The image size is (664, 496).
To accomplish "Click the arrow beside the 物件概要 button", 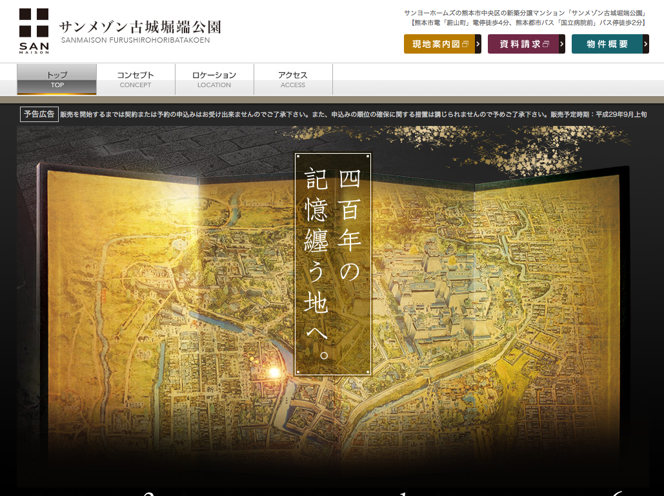I will 646,45.
